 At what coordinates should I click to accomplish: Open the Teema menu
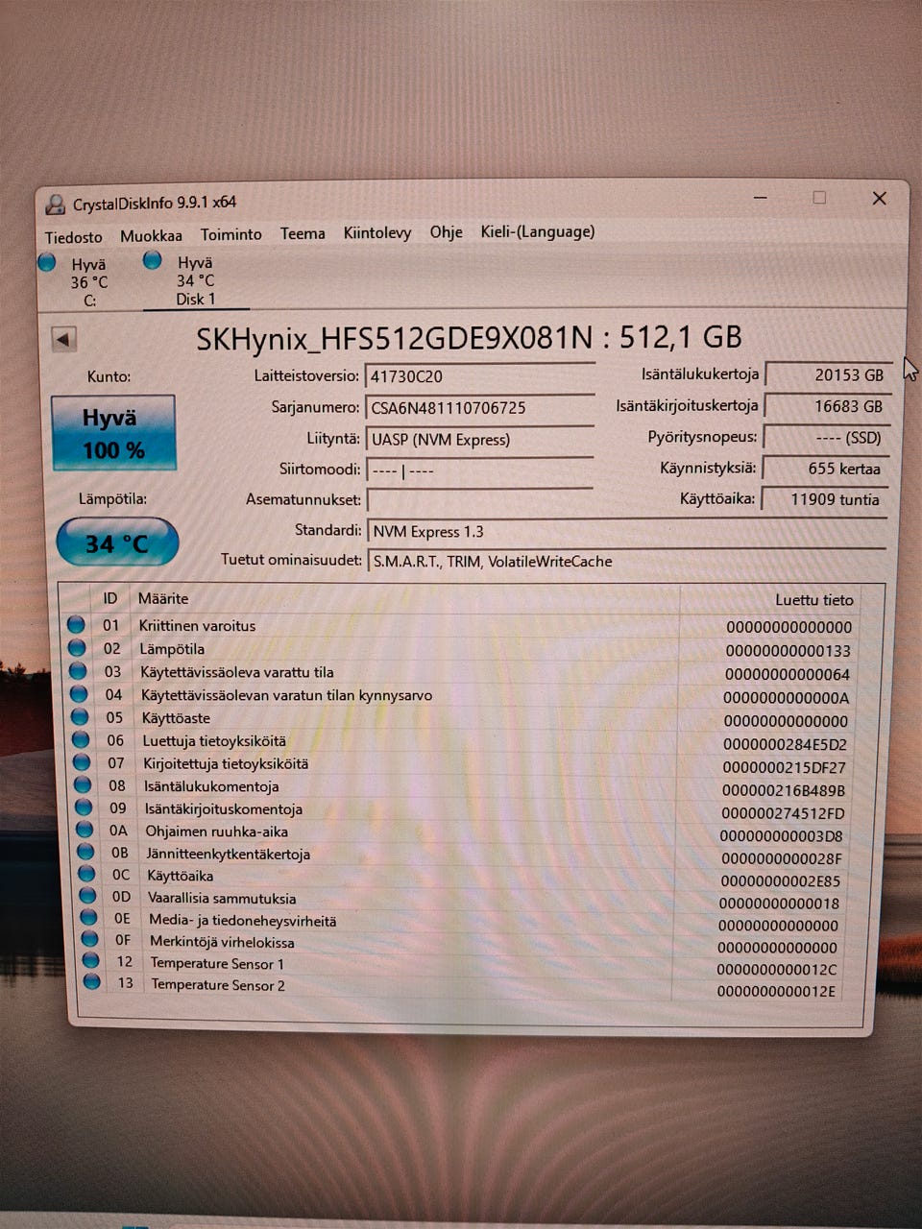point(303,233)
